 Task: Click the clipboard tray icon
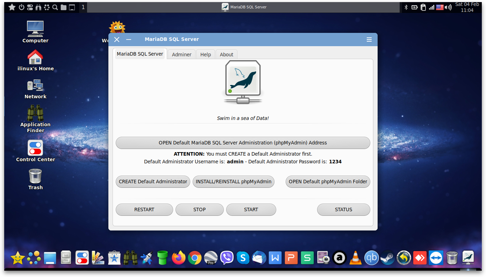(x=423, y=7)
